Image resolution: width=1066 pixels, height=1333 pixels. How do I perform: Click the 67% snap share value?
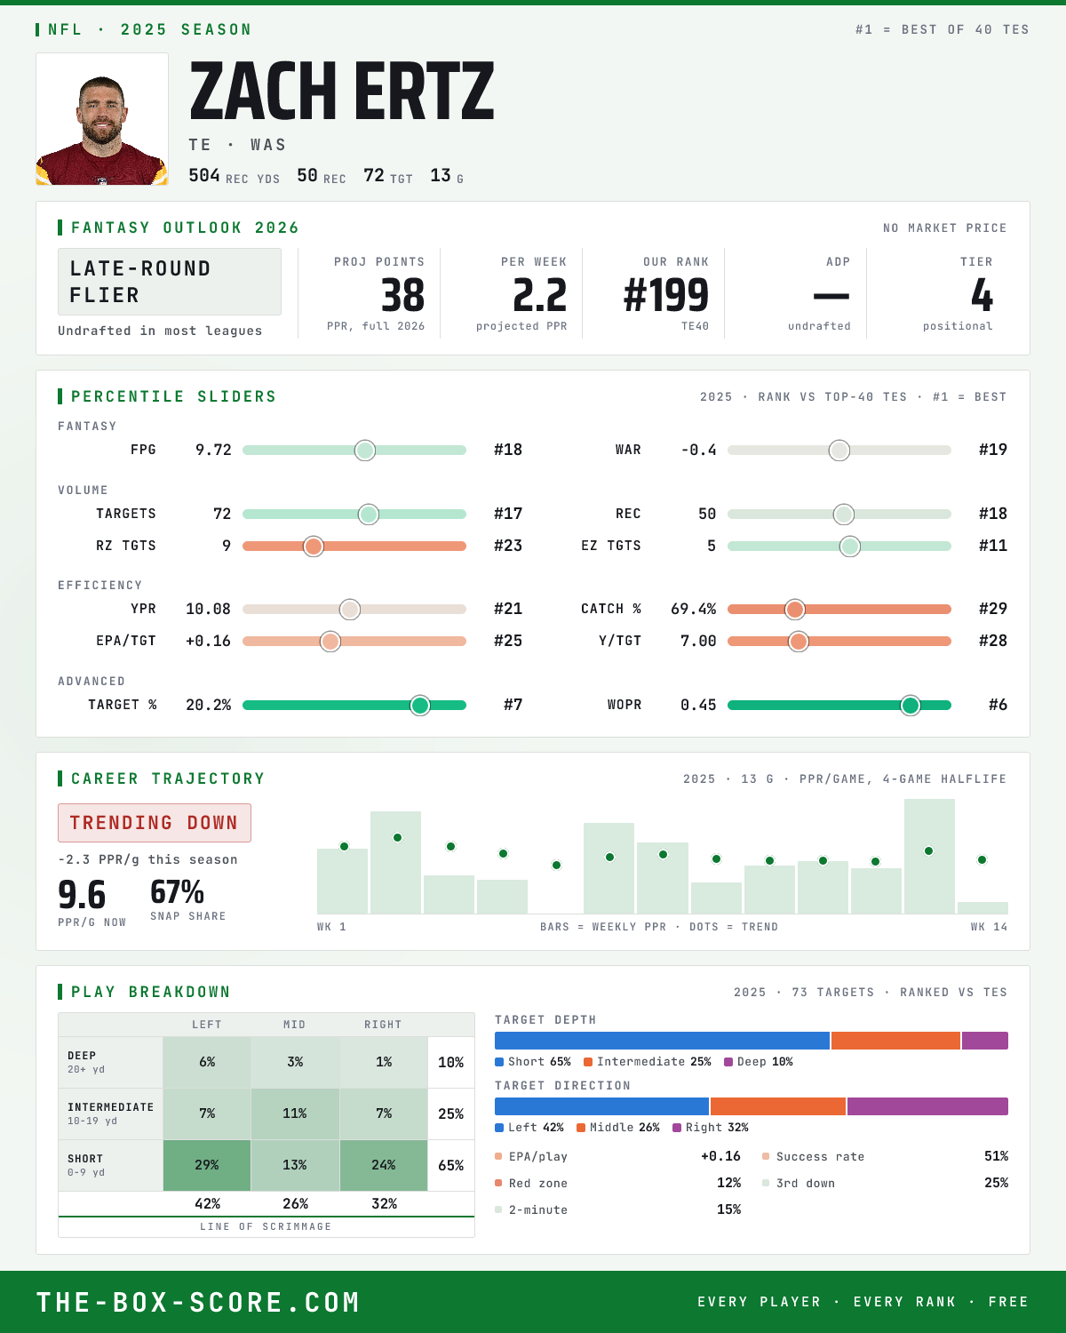pos(178,891)
